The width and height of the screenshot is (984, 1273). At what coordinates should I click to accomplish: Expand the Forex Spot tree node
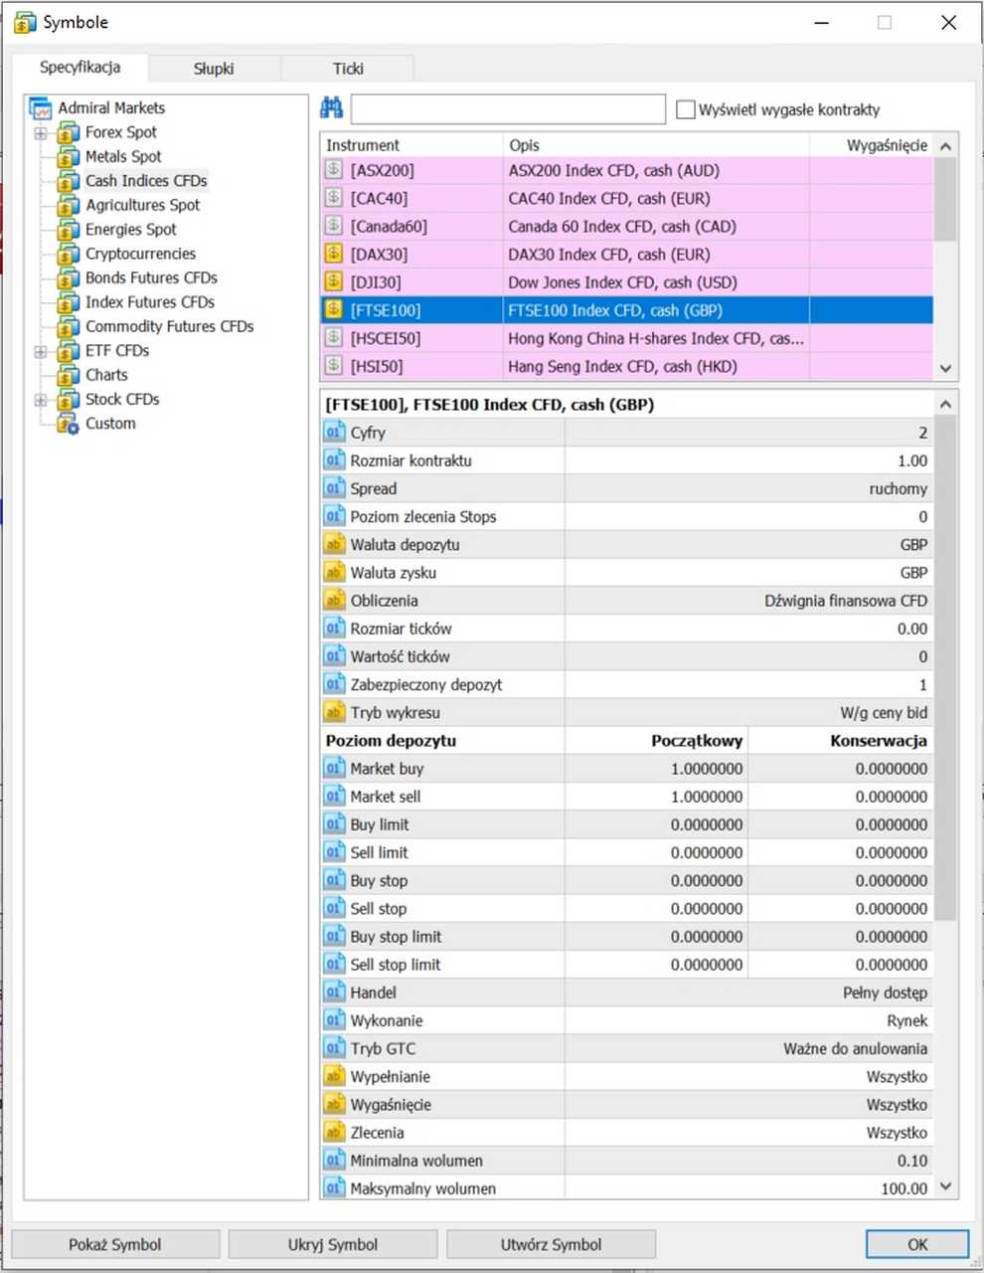pyautogui.click(x=41, y=132)
